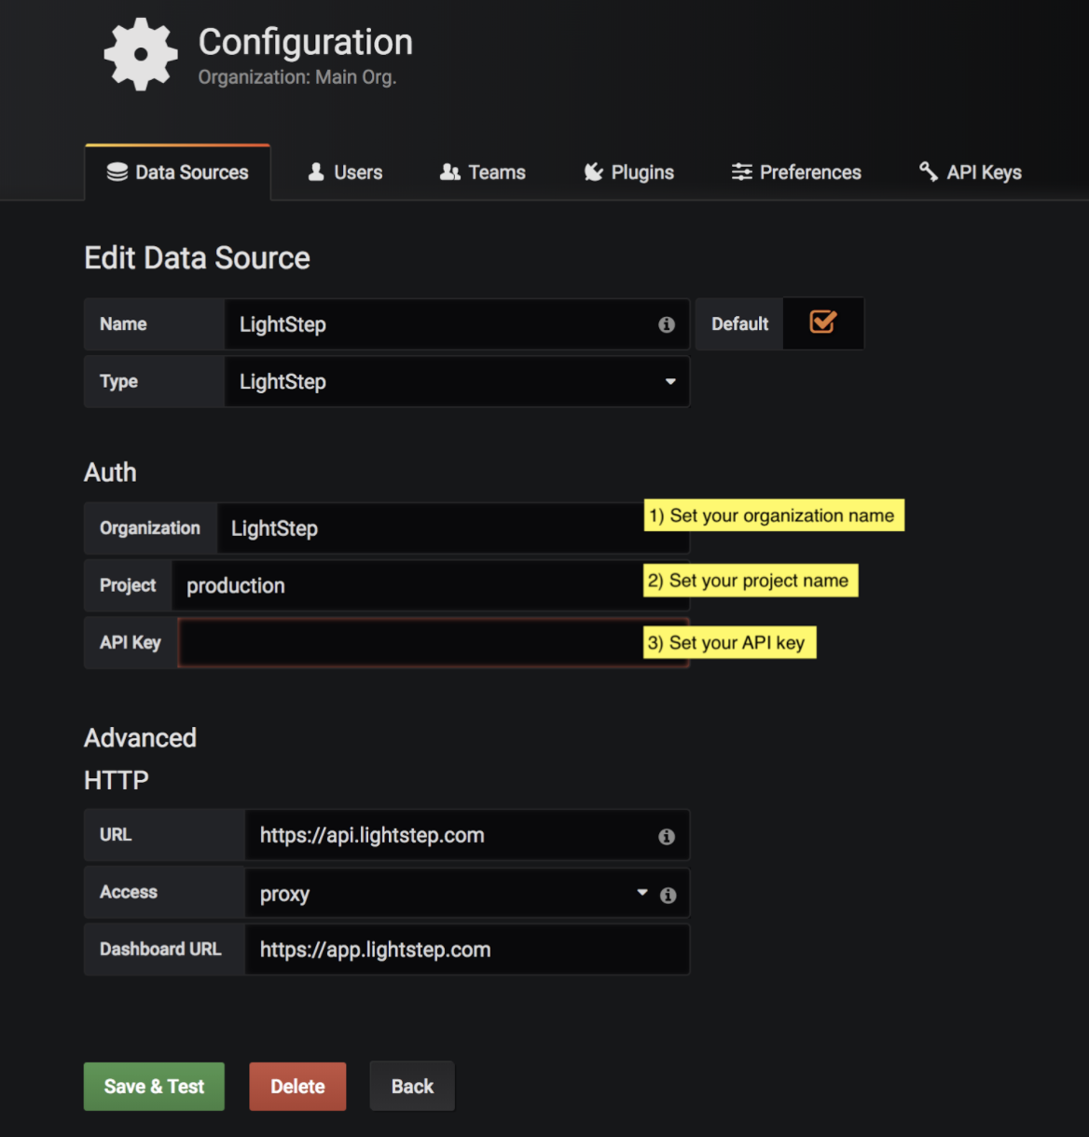Image resolution: width=1089 pixels, height=1137 pixels.
Task: Click the info icon in URL field
Action: coord(667,836)
